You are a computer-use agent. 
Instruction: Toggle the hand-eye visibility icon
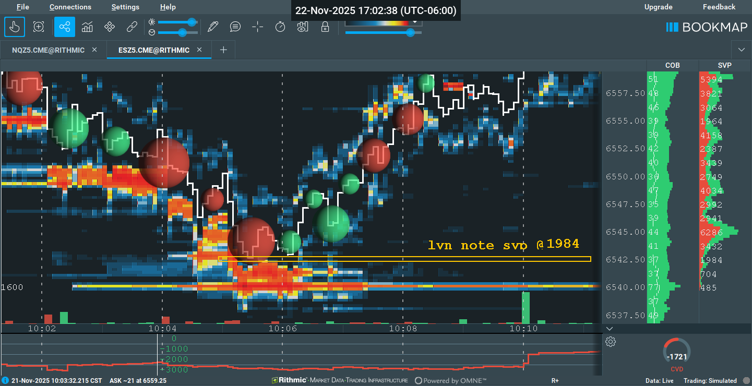click(303, 27)
